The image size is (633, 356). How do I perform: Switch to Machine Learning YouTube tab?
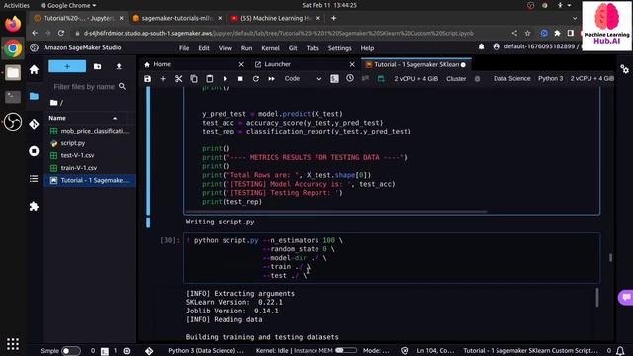coord(276,18)
